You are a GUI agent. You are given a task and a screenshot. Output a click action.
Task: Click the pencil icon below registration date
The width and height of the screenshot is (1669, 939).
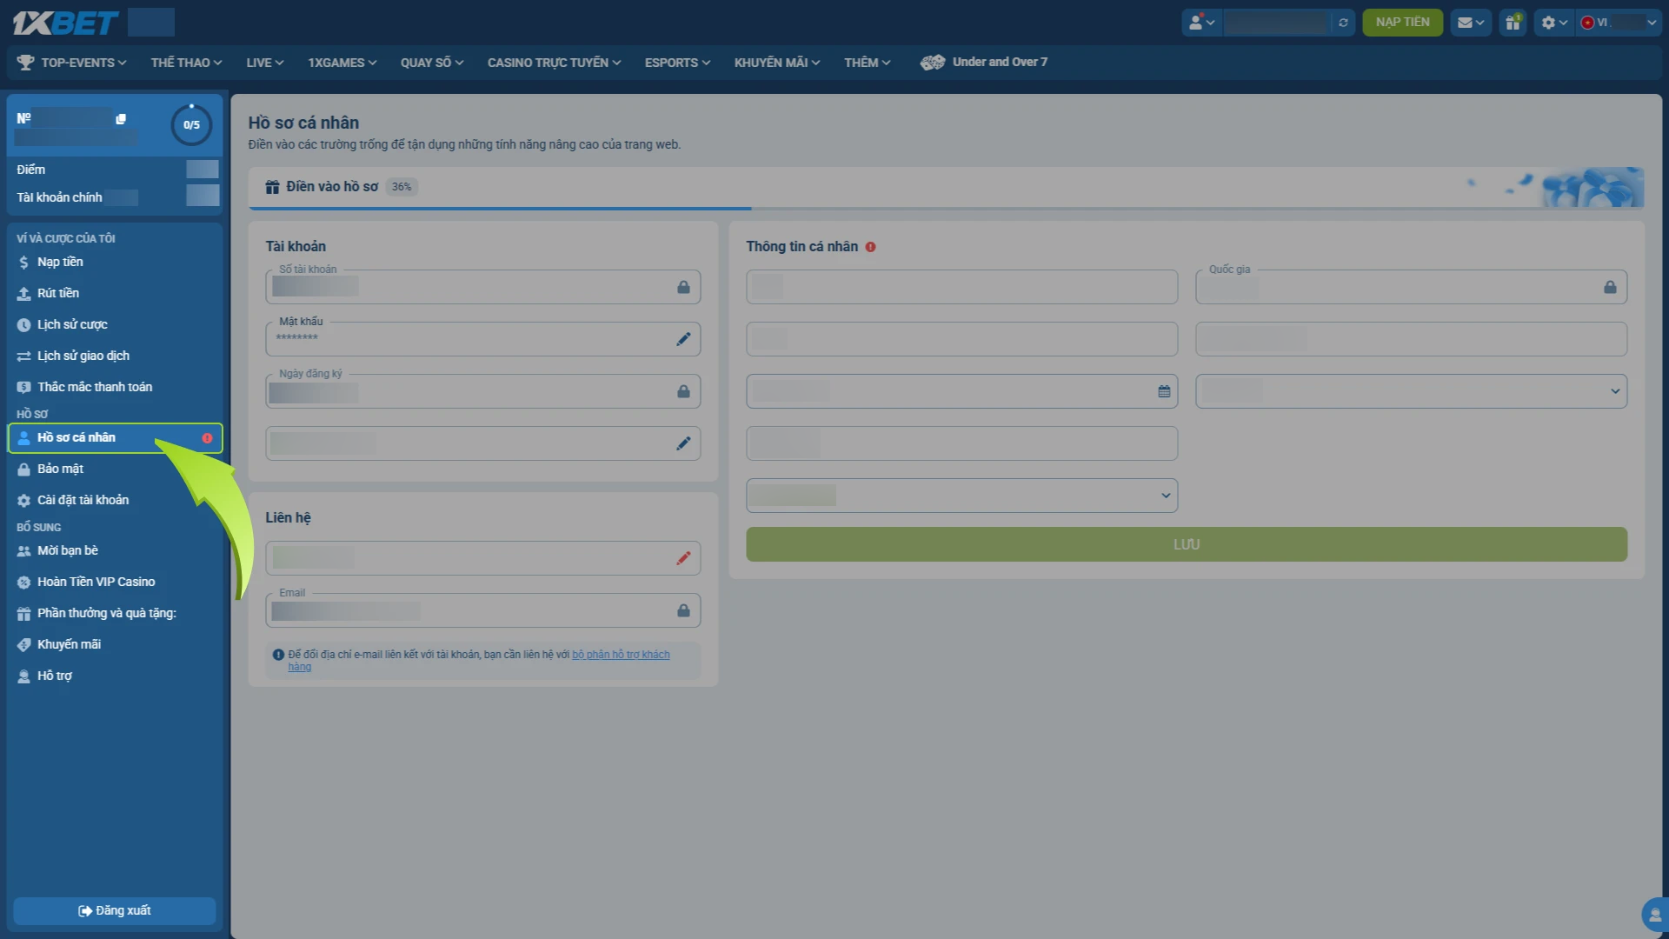coord(683,443)
